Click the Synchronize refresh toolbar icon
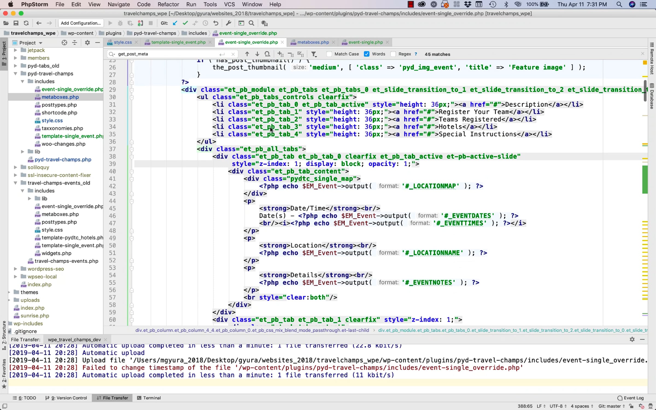The image size is (656, 410). point(26,23)
